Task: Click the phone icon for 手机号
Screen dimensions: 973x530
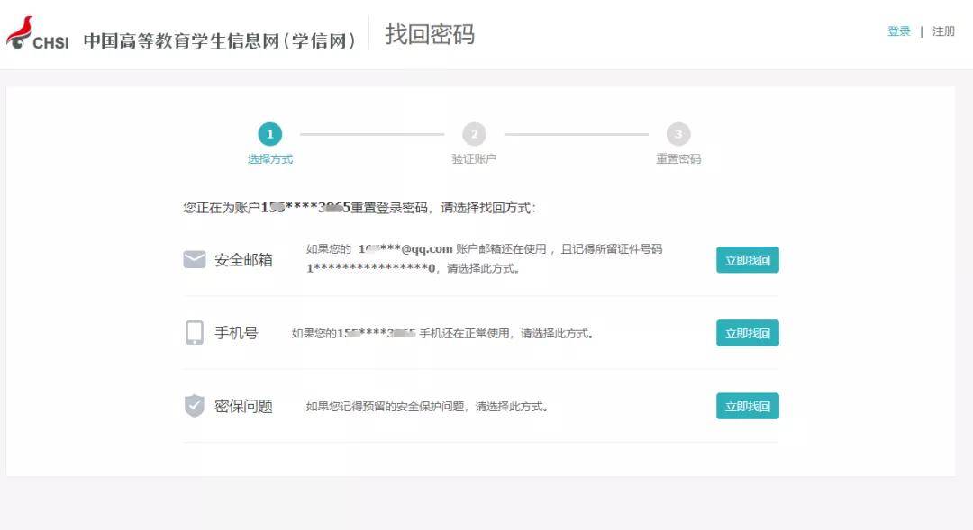Action: (195, 332)
